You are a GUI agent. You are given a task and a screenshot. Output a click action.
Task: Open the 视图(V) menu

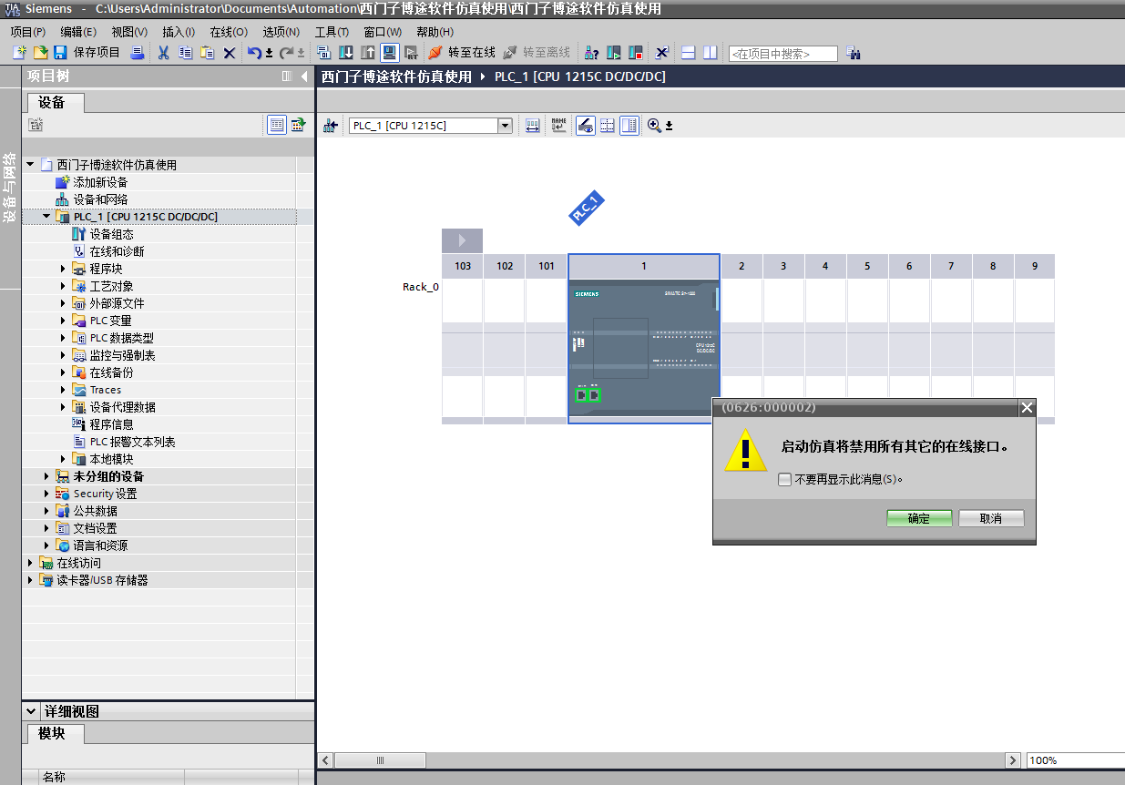coord(129,32)
